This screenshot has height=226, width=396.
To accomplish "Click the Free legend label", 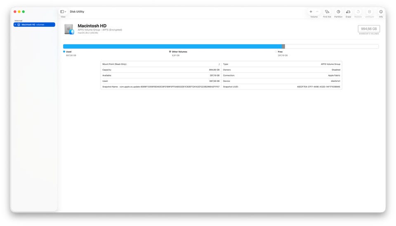I will coord(280,52).
